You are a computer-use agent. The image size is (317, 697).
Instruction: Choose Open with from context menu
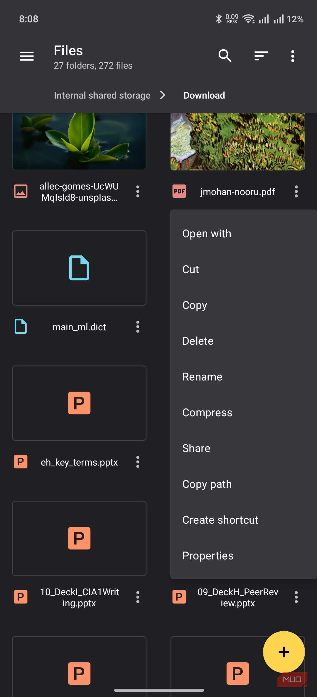(243, 234)
